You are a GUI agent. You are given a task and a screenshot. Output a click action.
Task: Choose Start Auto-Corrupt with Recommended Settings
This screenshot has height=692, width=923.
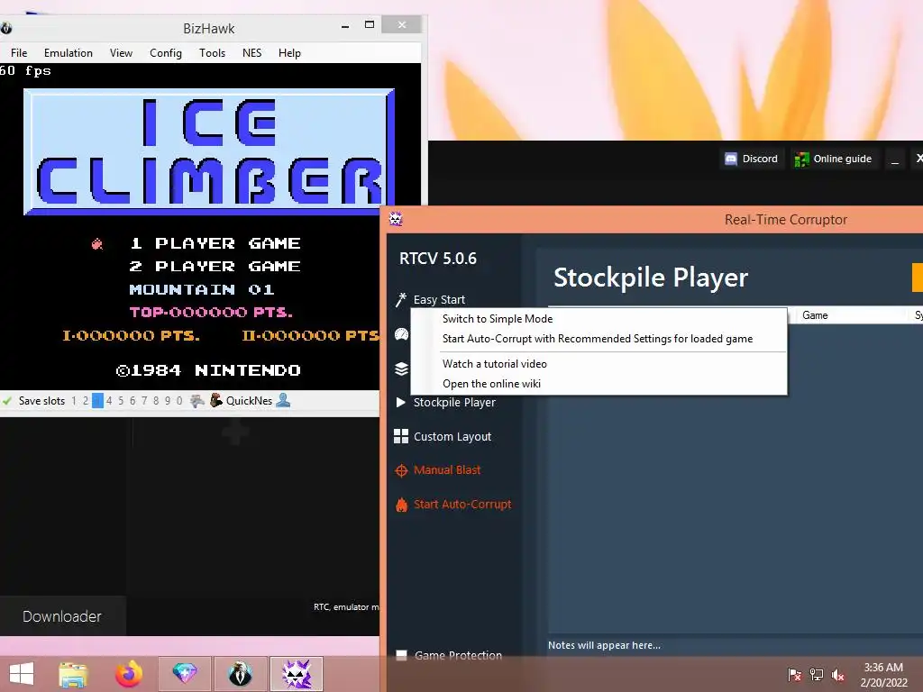599,339
